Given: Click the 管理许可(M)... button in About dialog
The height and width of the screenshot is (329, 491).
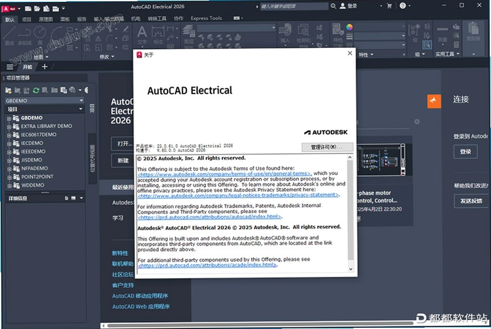Looking at the screenshot, I should click(327, 147).
